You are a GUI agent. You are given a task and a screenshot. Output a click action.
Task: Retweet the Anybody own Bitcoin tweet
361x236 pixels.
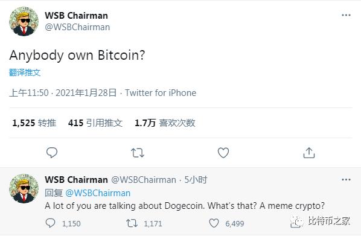pyautogui.click(x=138, y=153)
